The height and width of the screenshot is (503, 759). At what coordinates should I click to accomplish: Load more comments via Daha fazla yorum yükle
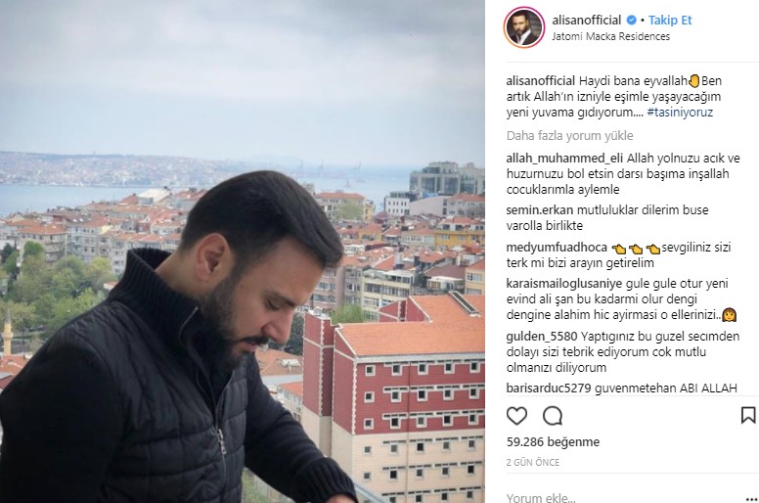point(569,136)
